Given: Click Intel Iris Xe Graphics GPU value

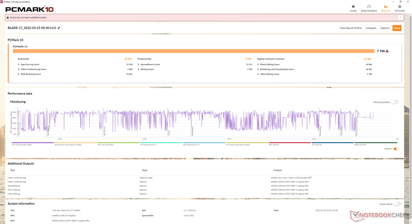Looking at the screenshot, I should [x=64, y=216].
